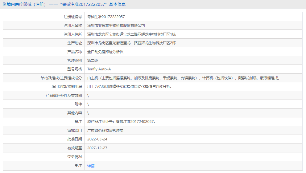Click the intended use text 用于为免疫印迹膜条实验

pos(130,87)
